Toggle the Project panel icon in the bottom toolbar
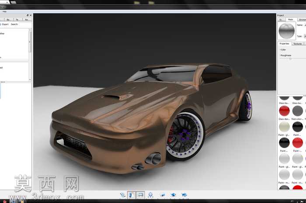The height and width of the screenshot is (203, 306). (x=140, y=195)
